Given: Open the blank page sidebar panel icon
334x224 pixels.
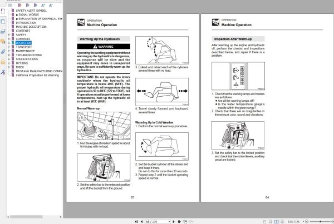Looking at the screenshot, I should pos(3,11).
